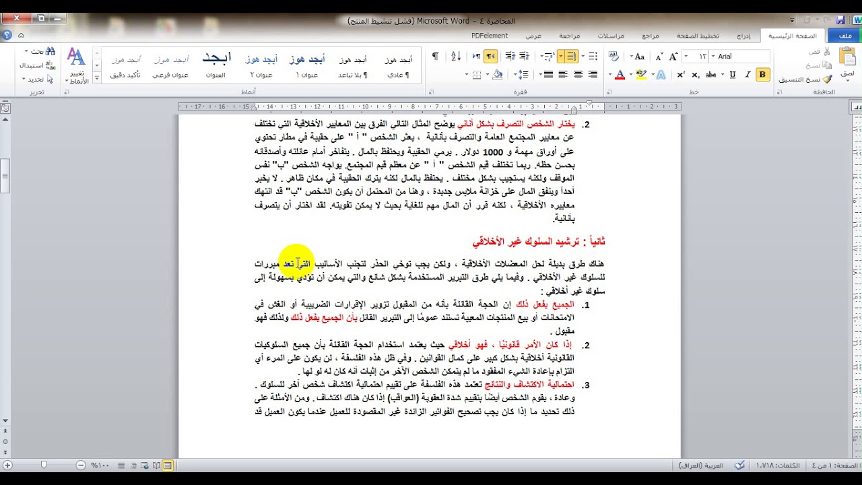Click borders icon
862x485 pixels.
tap(477, 75)
